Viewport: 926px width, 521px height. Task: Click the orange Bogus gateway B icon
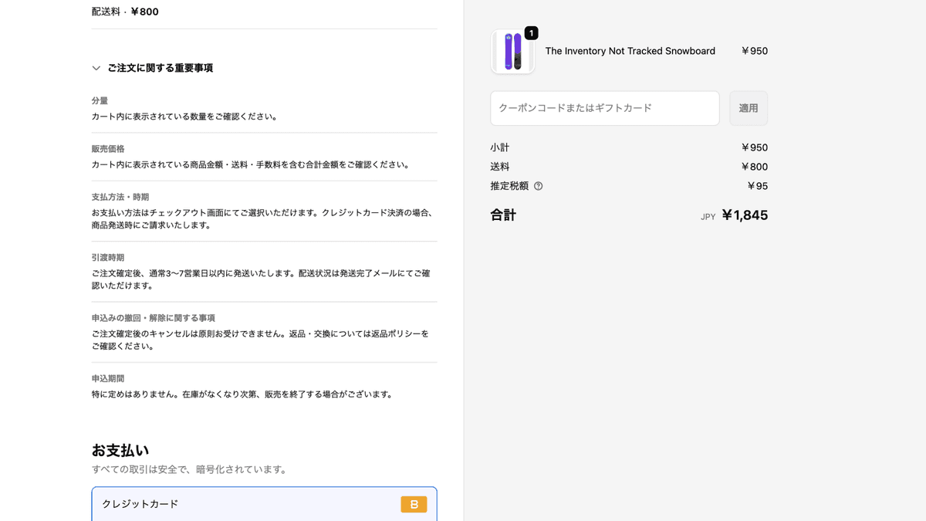pos(414,504)
